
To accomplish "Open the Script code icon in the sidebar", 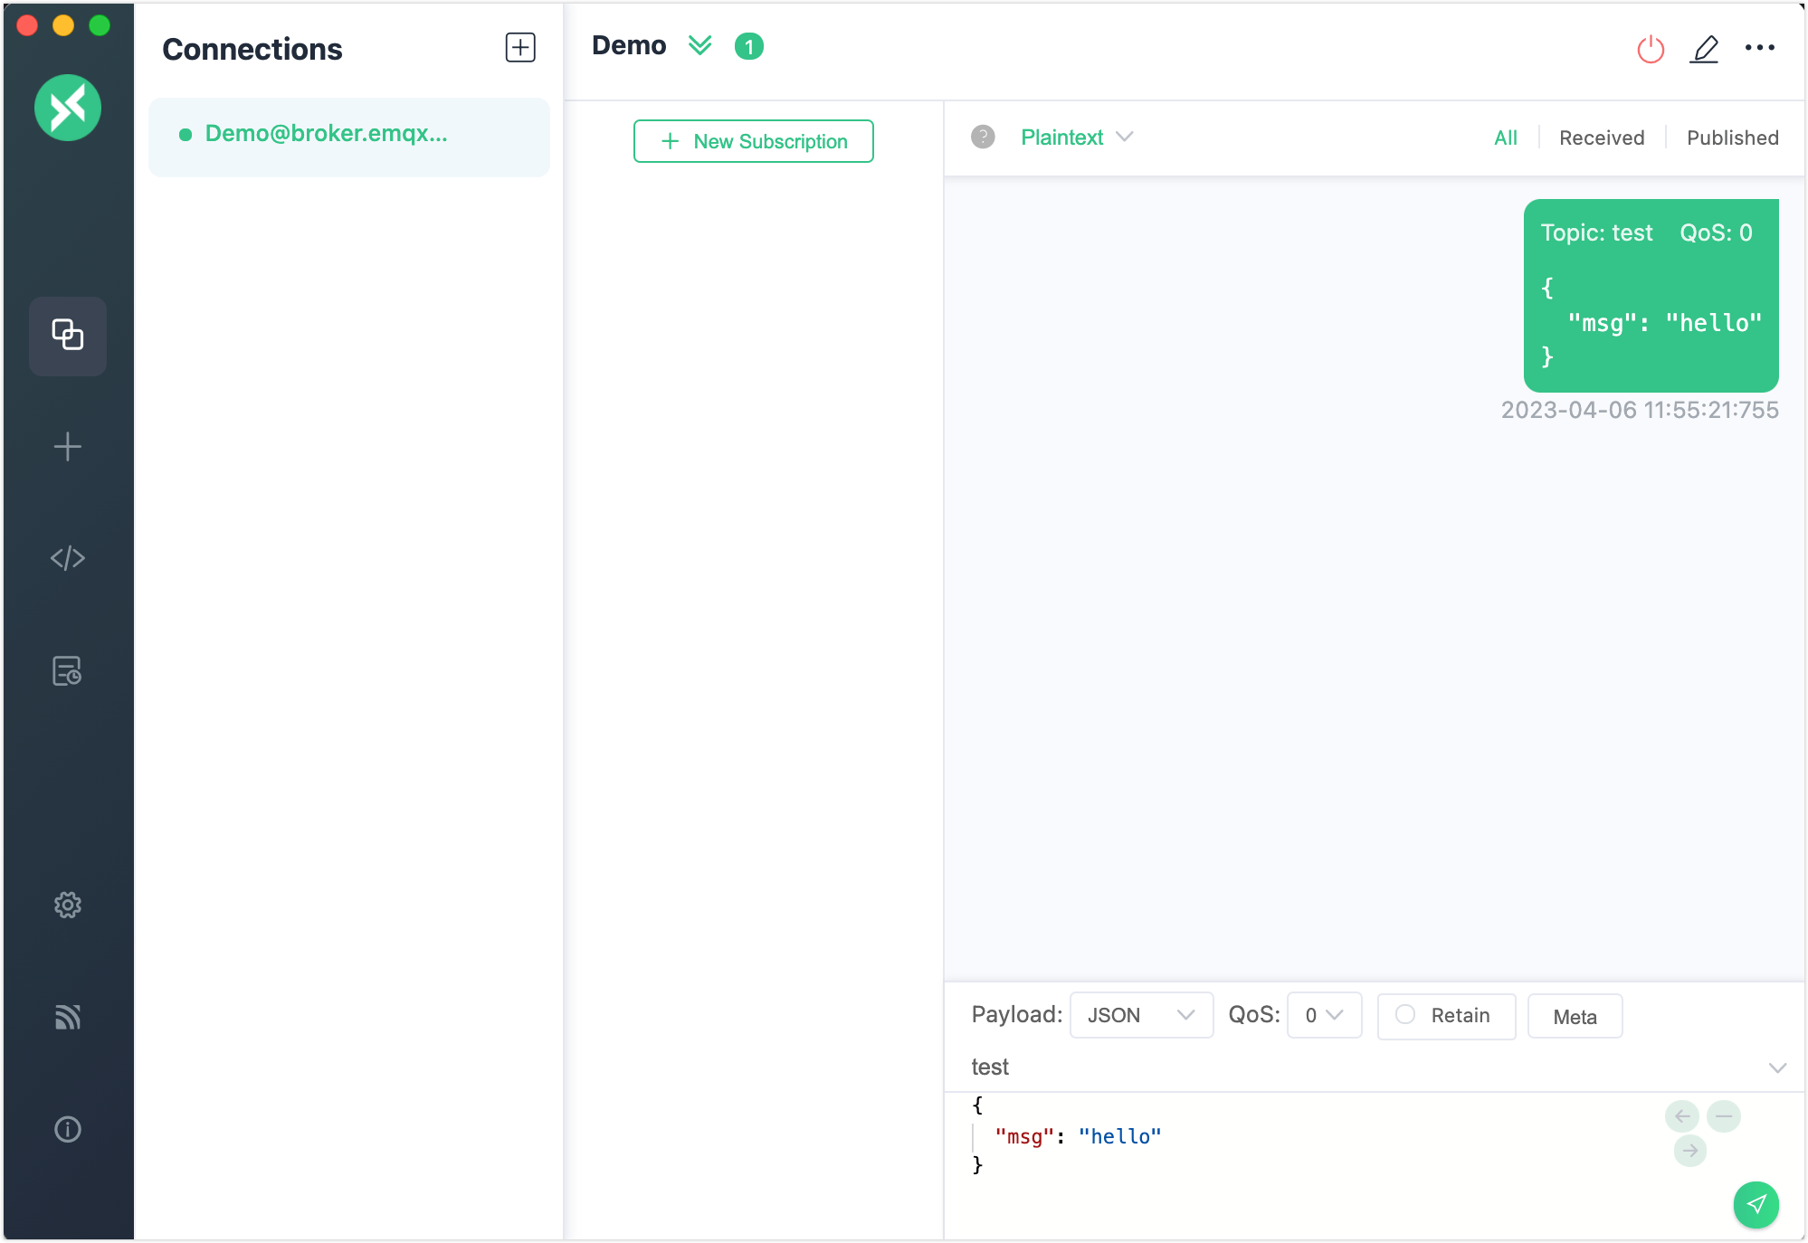I will coord(68,558).
